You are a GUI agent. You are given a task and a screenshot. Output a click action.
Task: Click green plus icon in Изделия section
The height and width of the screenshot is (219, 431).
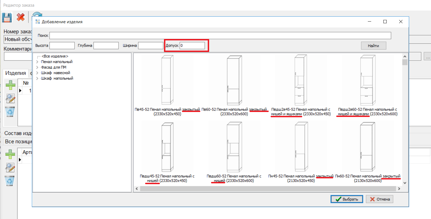[11, 85]
